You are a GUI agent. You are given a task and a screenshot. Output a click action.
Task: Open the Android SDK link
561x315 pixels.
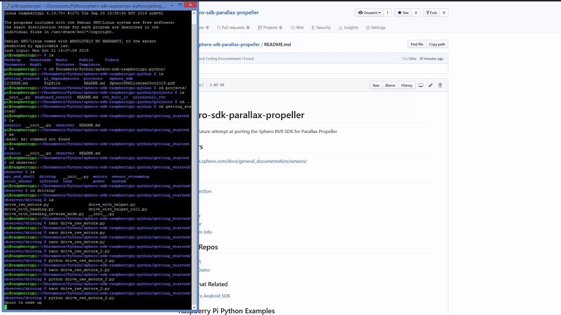(x=214, y=296)
